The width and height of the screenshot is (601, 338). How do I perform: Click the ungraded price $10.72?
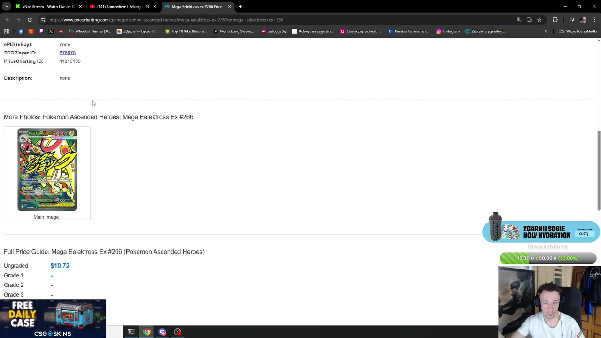pyautogui.click(x=60, y=266)
